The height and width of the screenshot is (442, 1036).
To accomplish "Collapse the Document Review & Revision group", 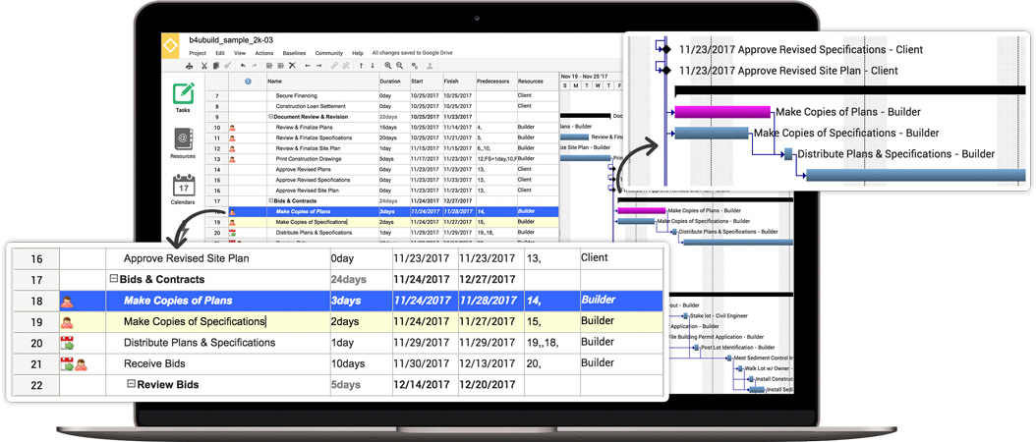I will pos(271,117).
